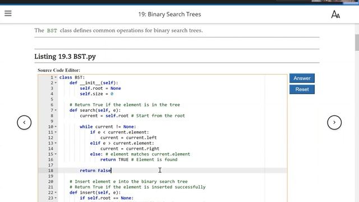Click the 'BST' code word in the description
This screenshot has height=202, width=359.
(52, 30)
